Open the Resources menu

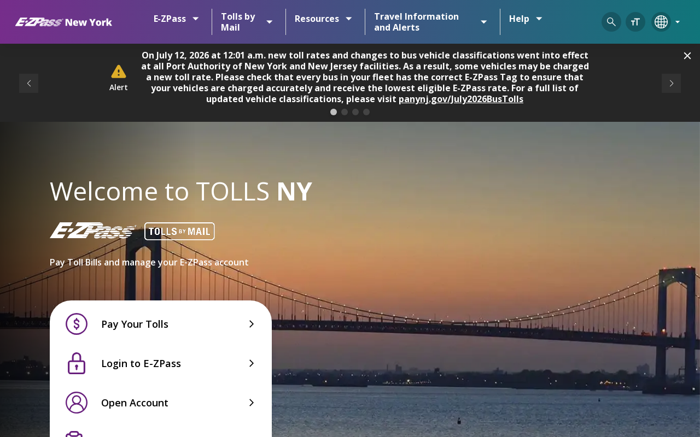323,19
